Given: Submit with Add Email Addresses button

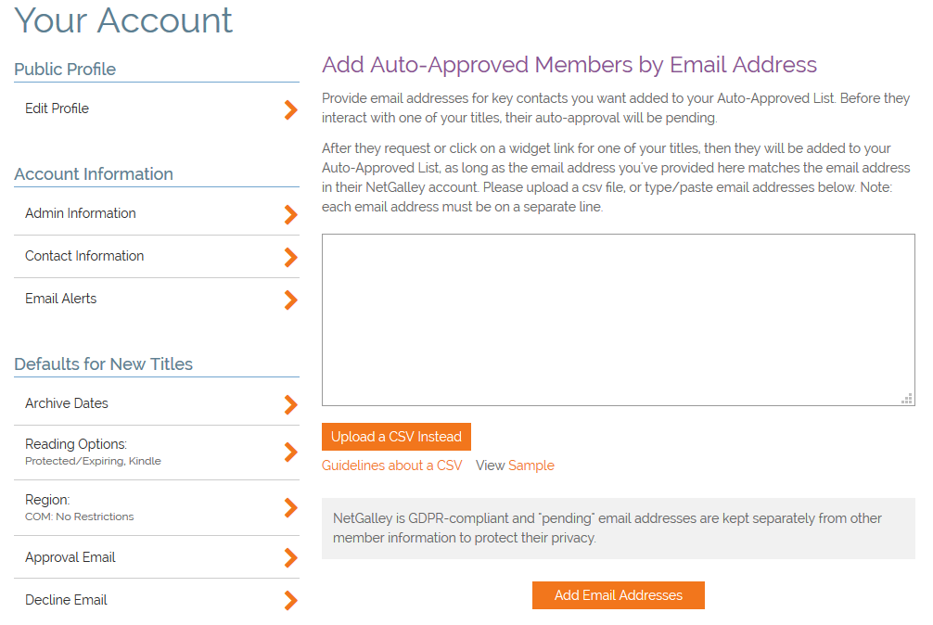Looking at the screenshot, I should pyautogui.click(x=619, y=595).
